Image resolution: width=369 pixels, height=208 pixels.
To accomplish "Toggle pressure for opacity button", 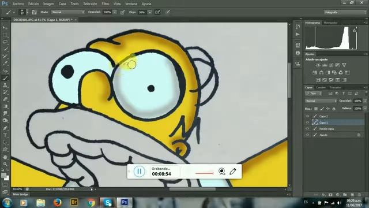I will coord(122,12).
